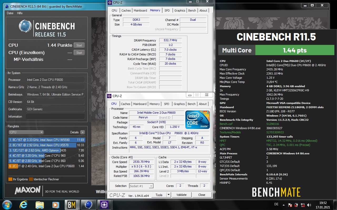Select the Xeon W5590 ranking entry
This screenshot has height=210, width=337.
pos(47,140)
